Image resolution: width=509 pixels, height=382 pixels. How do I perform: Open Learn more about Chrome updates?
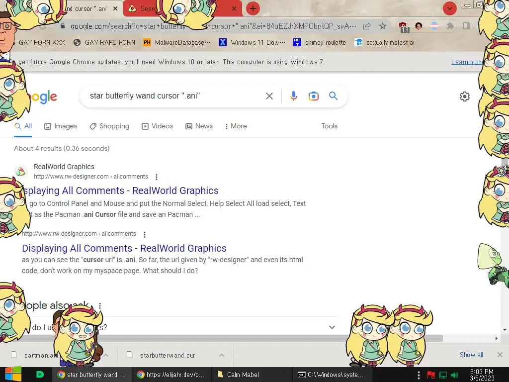coord(466,62)
